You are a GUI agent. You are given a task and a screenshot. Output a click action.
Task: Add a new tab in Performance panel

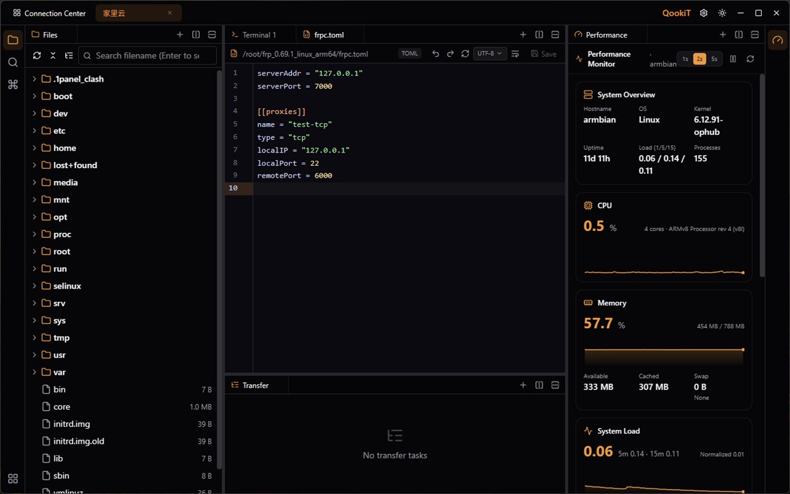coord(723,35)
